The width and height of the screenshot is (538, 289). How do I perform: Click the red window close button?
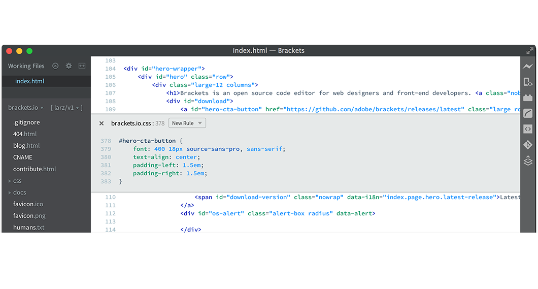tap(9, 51)
